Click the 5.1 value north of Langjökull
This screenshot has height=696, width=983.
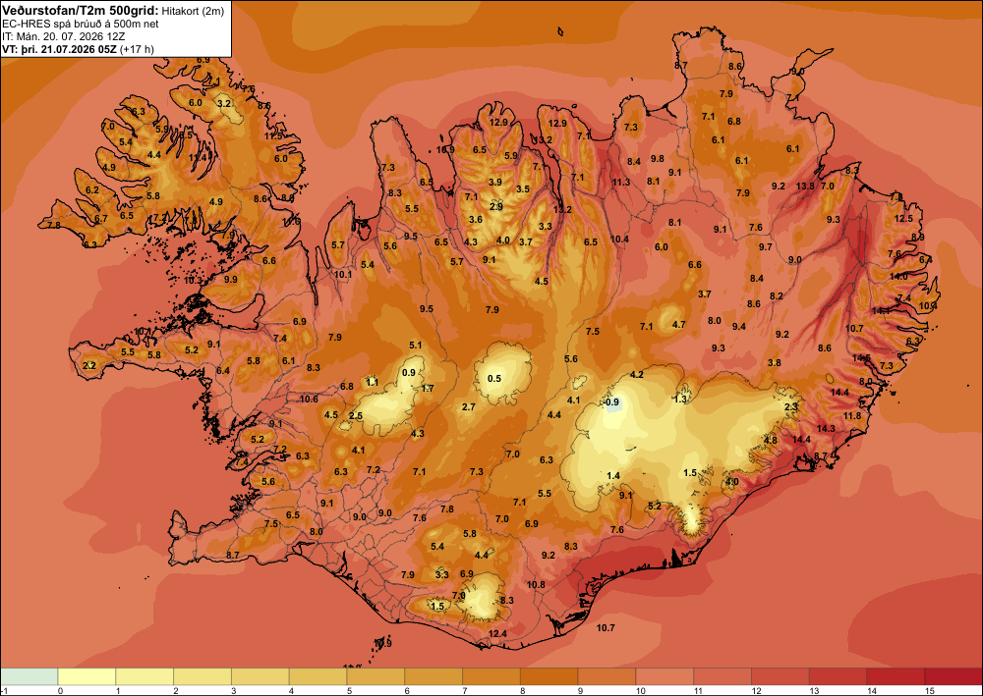click(x=415, y=345)
